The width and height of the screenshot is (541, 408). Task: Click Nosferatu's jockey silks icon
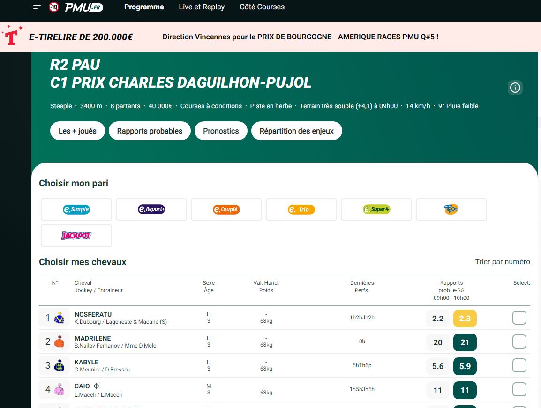60,318
